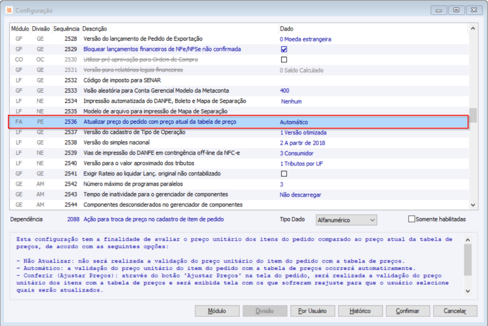The image size is (488, 326).
Task: Select row 'Número máximo de programas paralelos'
Action: pos(239,184)
